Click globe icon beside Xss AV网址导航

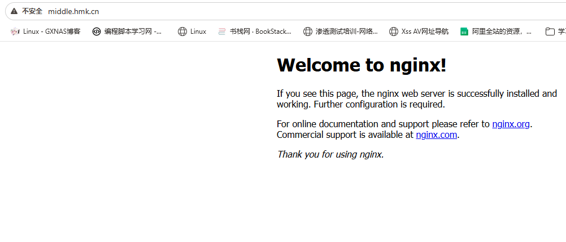point(394,32)
